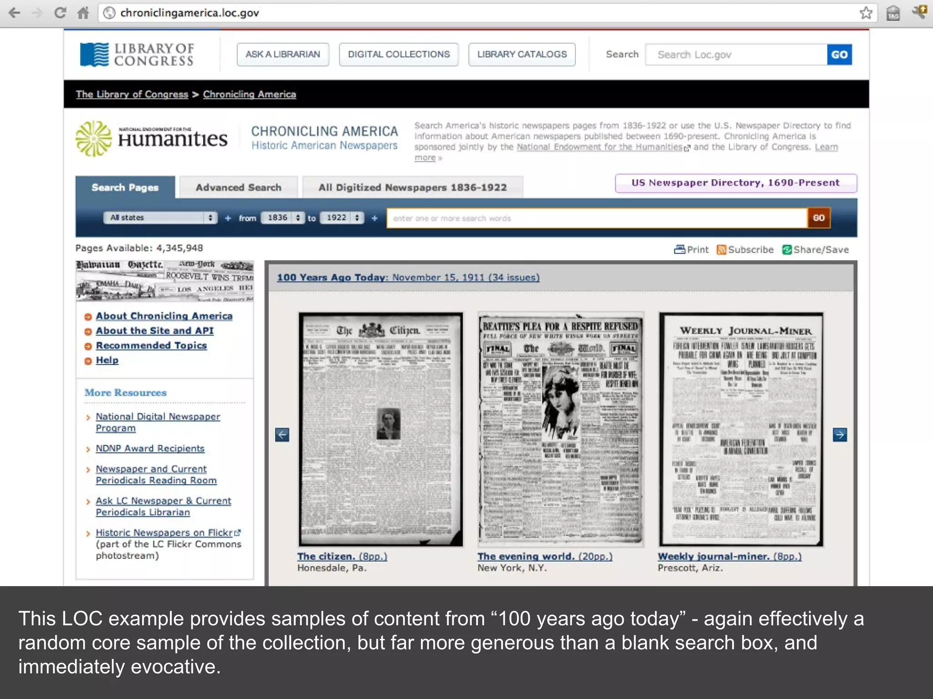The image size is (933, 699).
Task: Click The Library of Congress breadcrumb link
Action: tap(132, 94)
